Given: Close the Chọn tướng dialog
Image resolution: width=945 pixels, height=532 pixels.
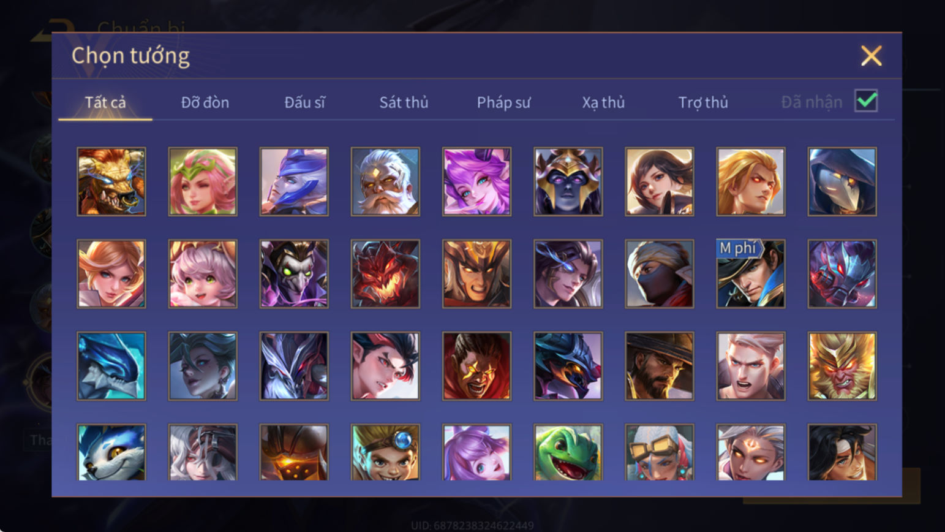Looking at the screenshot, I should pyautogui.click(x=871, y=56).
